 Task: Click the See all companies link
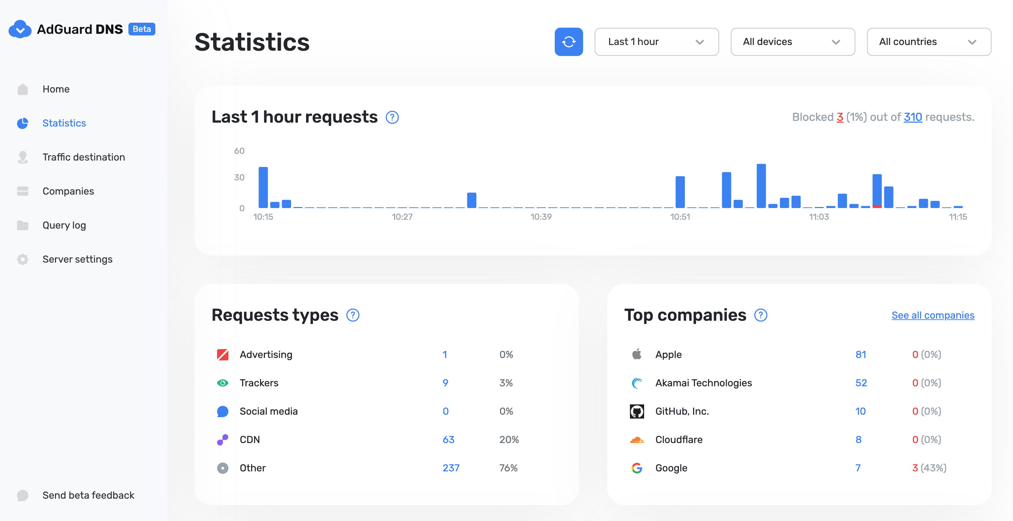click(932, 314)
